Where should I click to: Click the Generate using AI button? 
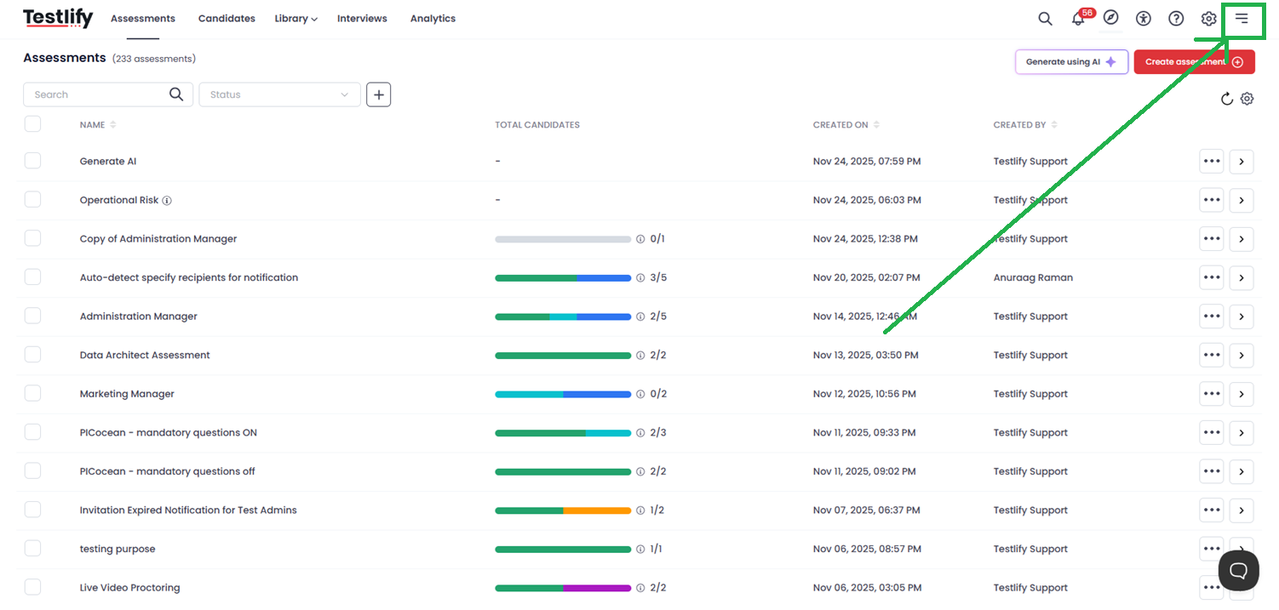(1071, 62)
